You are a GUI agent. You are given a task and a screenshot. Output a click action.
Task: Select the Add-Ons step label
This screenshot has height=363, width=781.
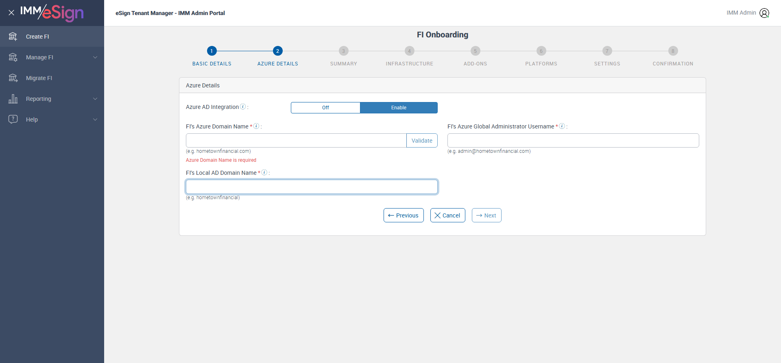click(x=475, y=64)
